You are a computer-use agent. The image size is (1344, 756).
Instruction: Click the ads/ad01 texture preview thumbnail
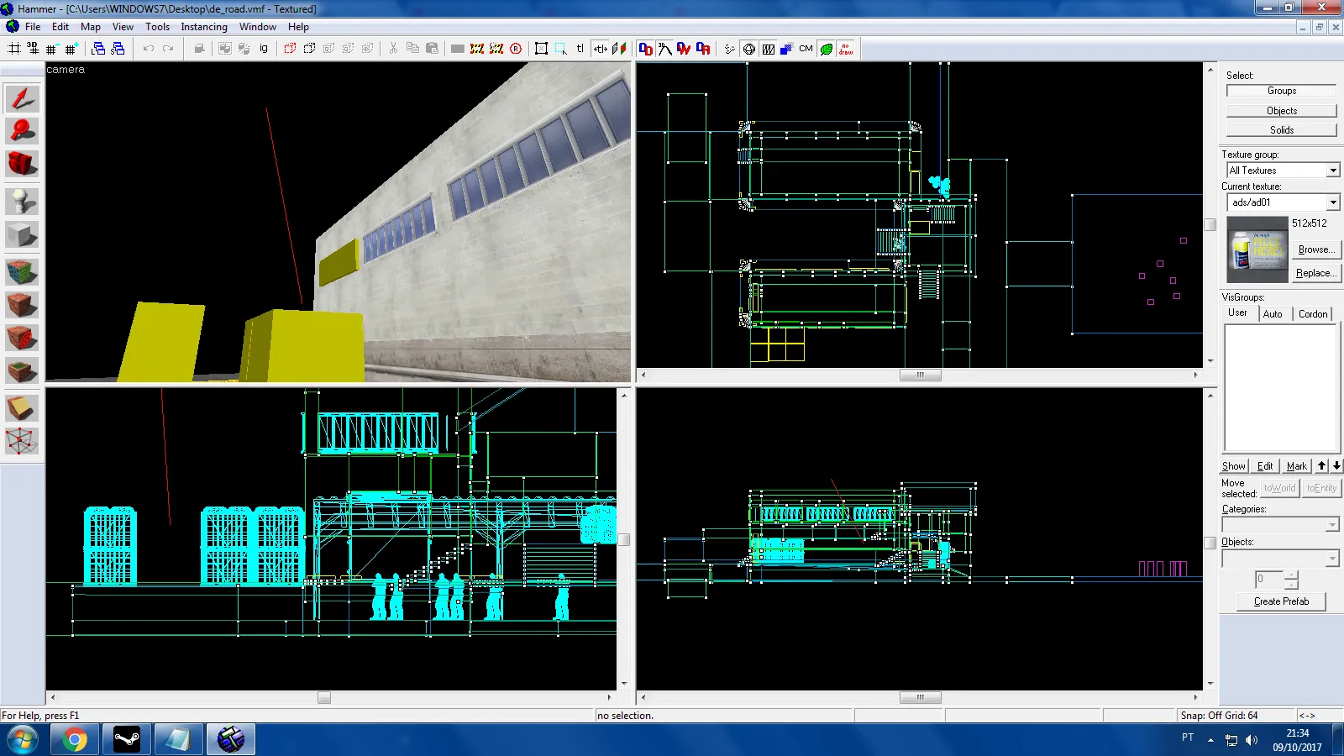tap(1257, 249)
